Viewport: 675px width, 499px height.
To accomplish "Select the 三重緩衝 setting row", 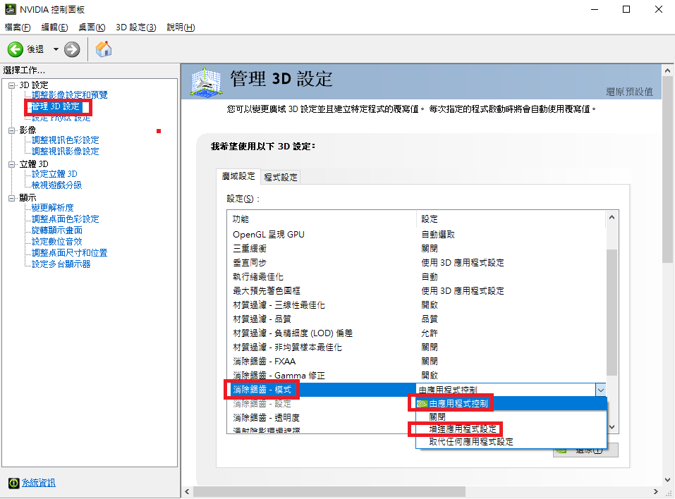I will click(x=416, y=249).
